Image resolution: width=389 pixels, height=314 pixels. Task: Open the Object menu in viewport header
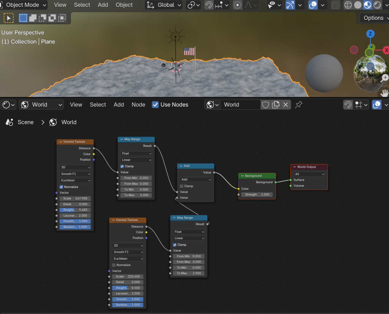(x=124, y=5)
